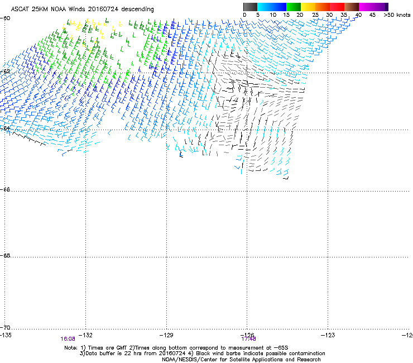This screenshot has width=413, height=363.
Task: Click the '20' label under the color scale
Action: (300, 15)
